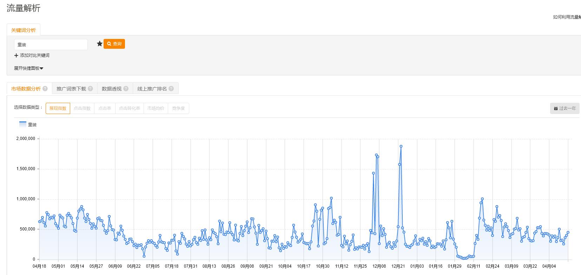Click the 04月04 x-axis date label
Image resolution: width=581 pixels, height=275 pixels.
tap(549, 266)
